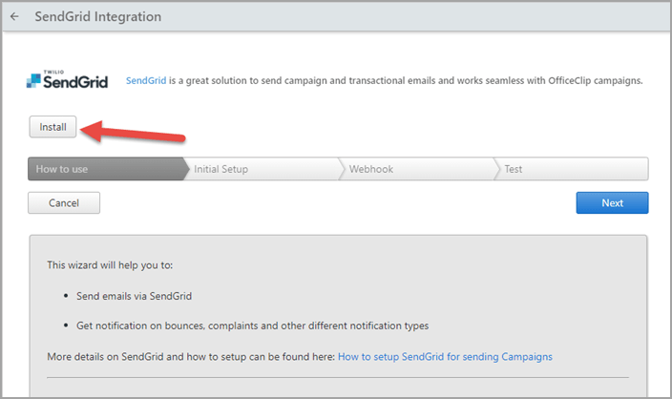Click the 'Send emails via SendGrid' bullet

click(x=134, y=296)
